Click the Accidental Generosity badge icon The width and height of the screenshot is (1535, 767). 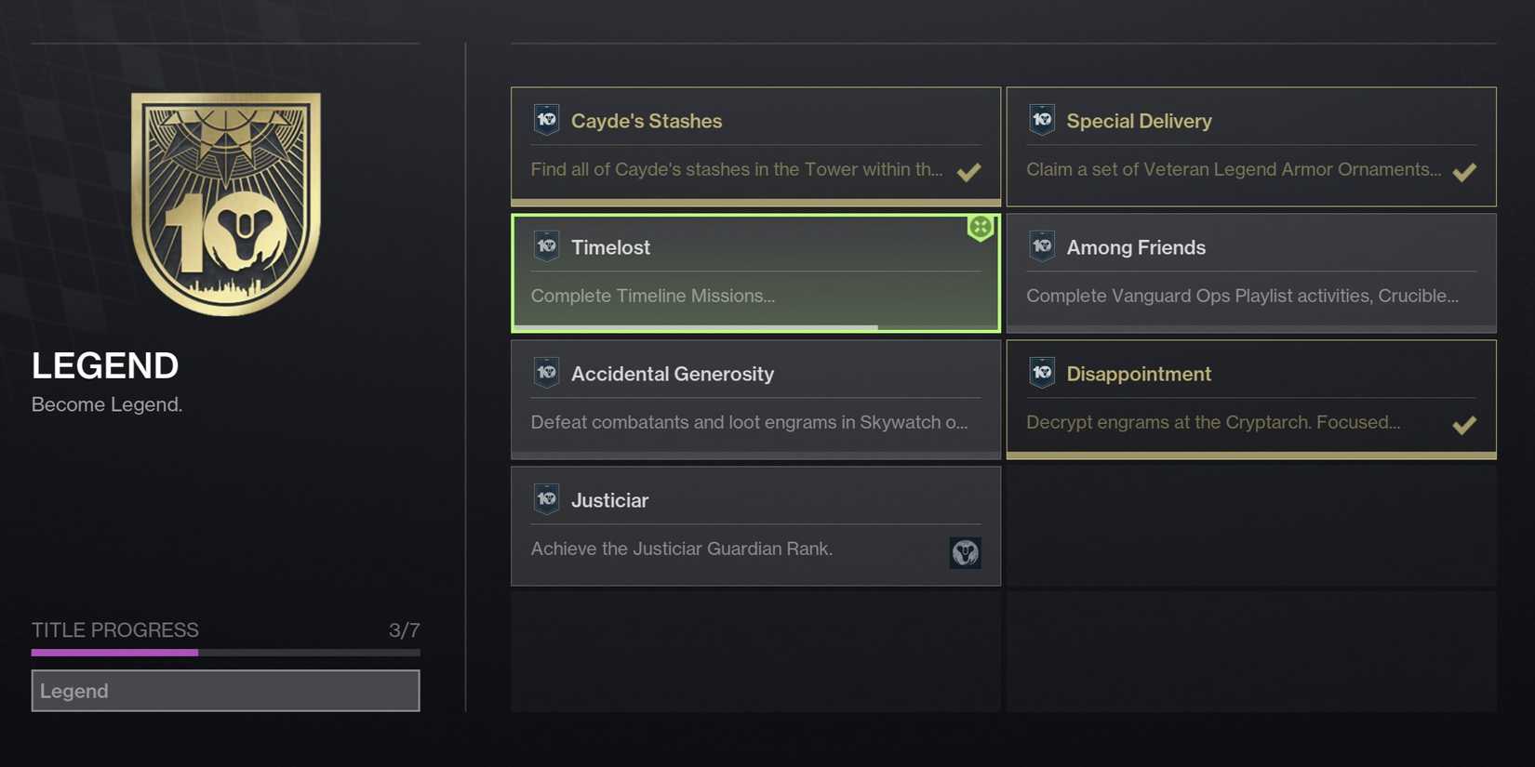[x=546, y=373]
